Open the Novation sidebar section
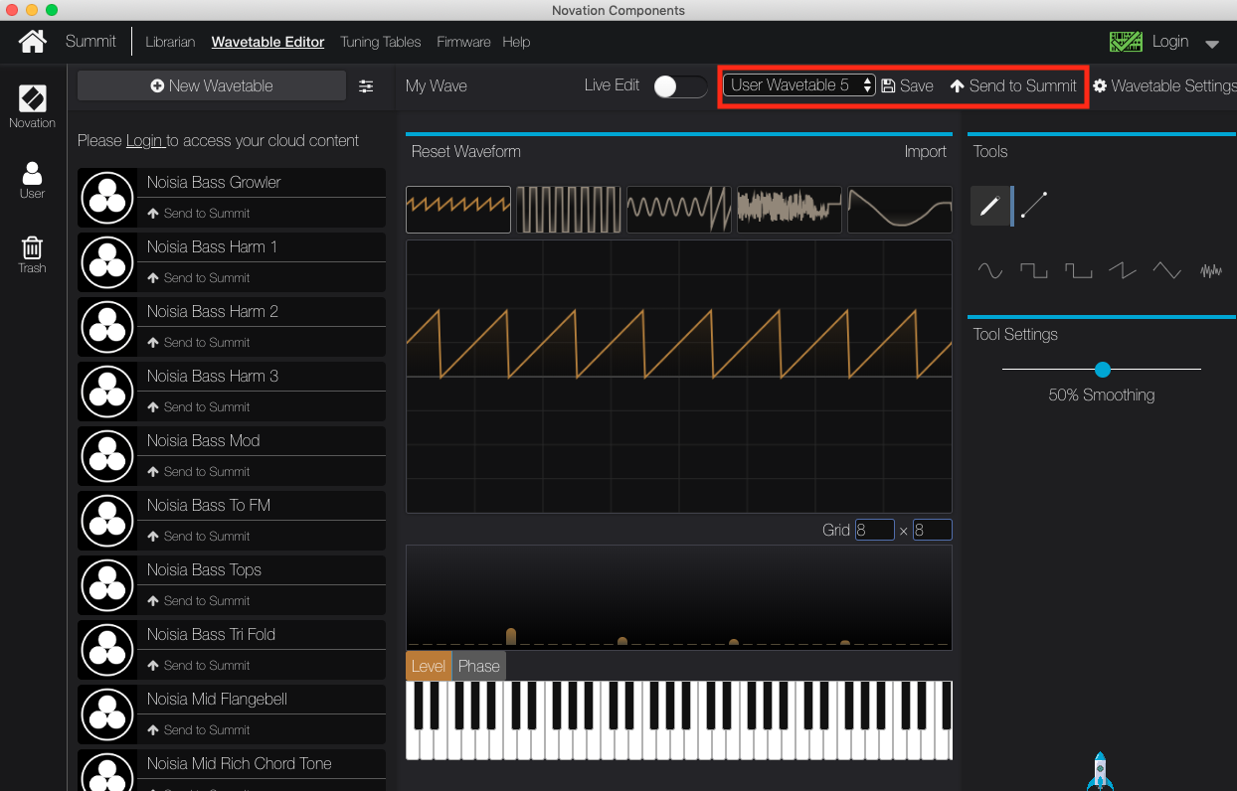Image resolution: width=1237 pixels, height=791 pixels. tap(33, 107)
